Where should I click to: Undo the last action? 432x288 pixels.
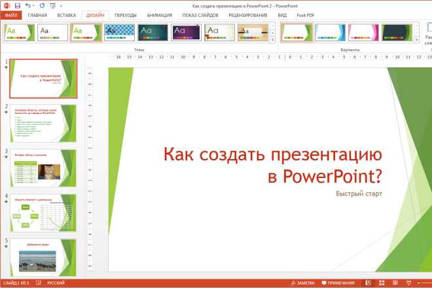click(x=27, y=5)
